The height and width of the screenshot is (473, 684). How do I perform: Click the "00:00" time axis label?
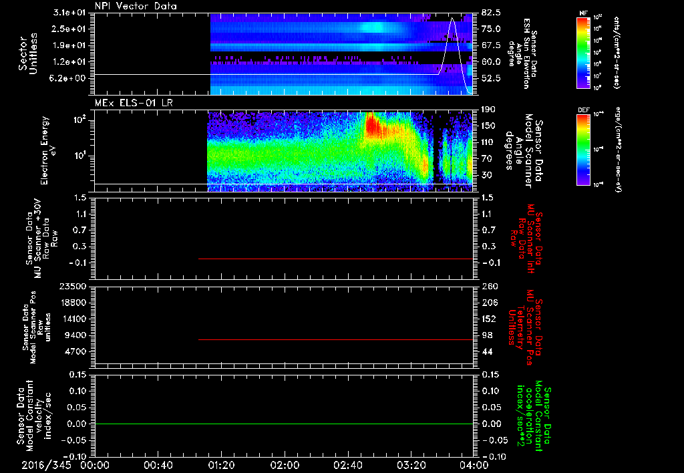click(x=95, y=465)
